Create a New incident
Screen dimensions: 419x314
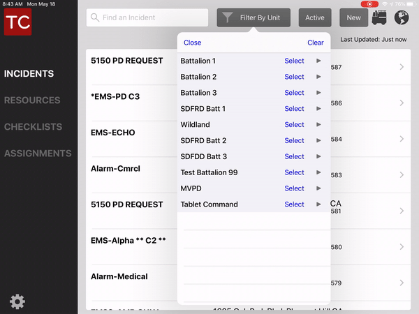coord(354,17)
